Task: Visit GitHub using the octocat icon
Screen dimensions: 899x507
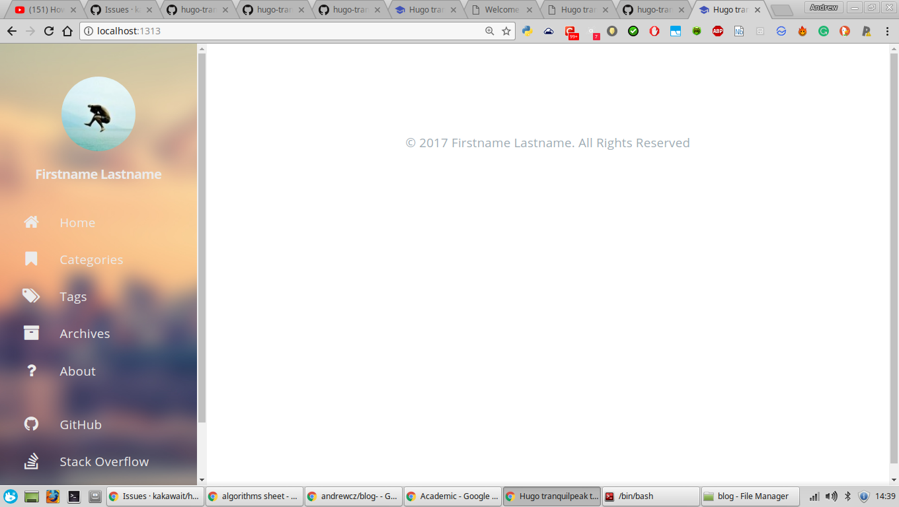Action: 31,424
